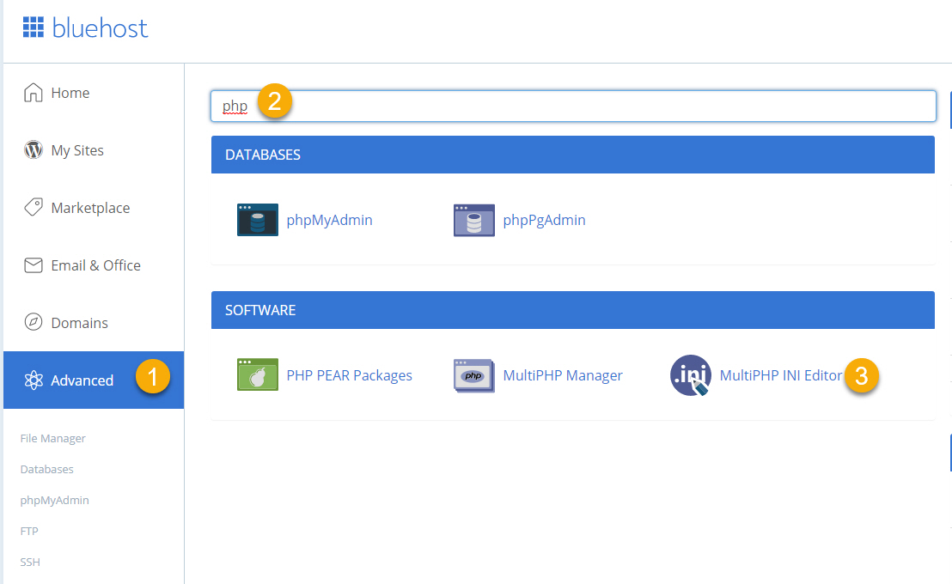Focus the search field containing php
The width and height of the screenshot is (952, 584).
click(x=573, y=106)
